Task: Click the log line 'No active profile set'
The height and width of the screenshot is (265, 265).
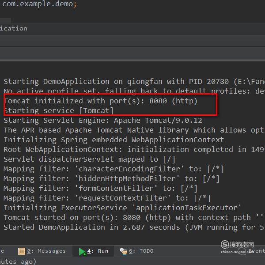Action: pyautogui.click(x=134, y=91)
